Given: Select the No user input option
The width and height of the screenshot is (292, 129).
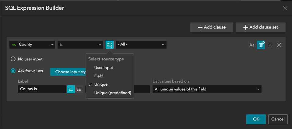Looking at the screenshot, I should 13,59.
